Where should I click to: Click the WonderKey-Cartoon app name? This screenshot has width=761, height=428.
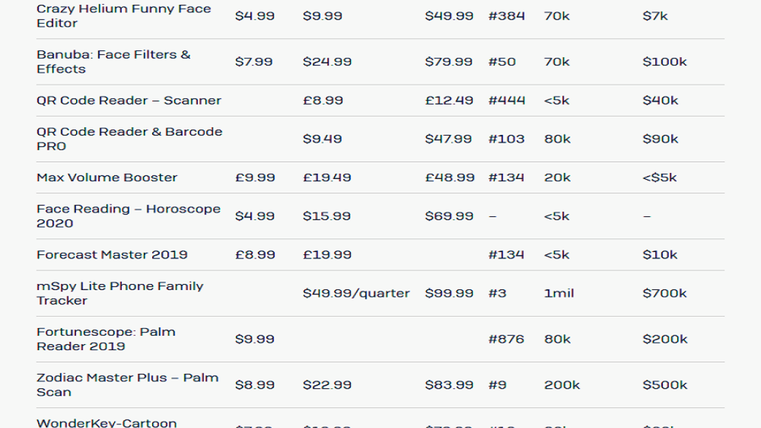106,423
